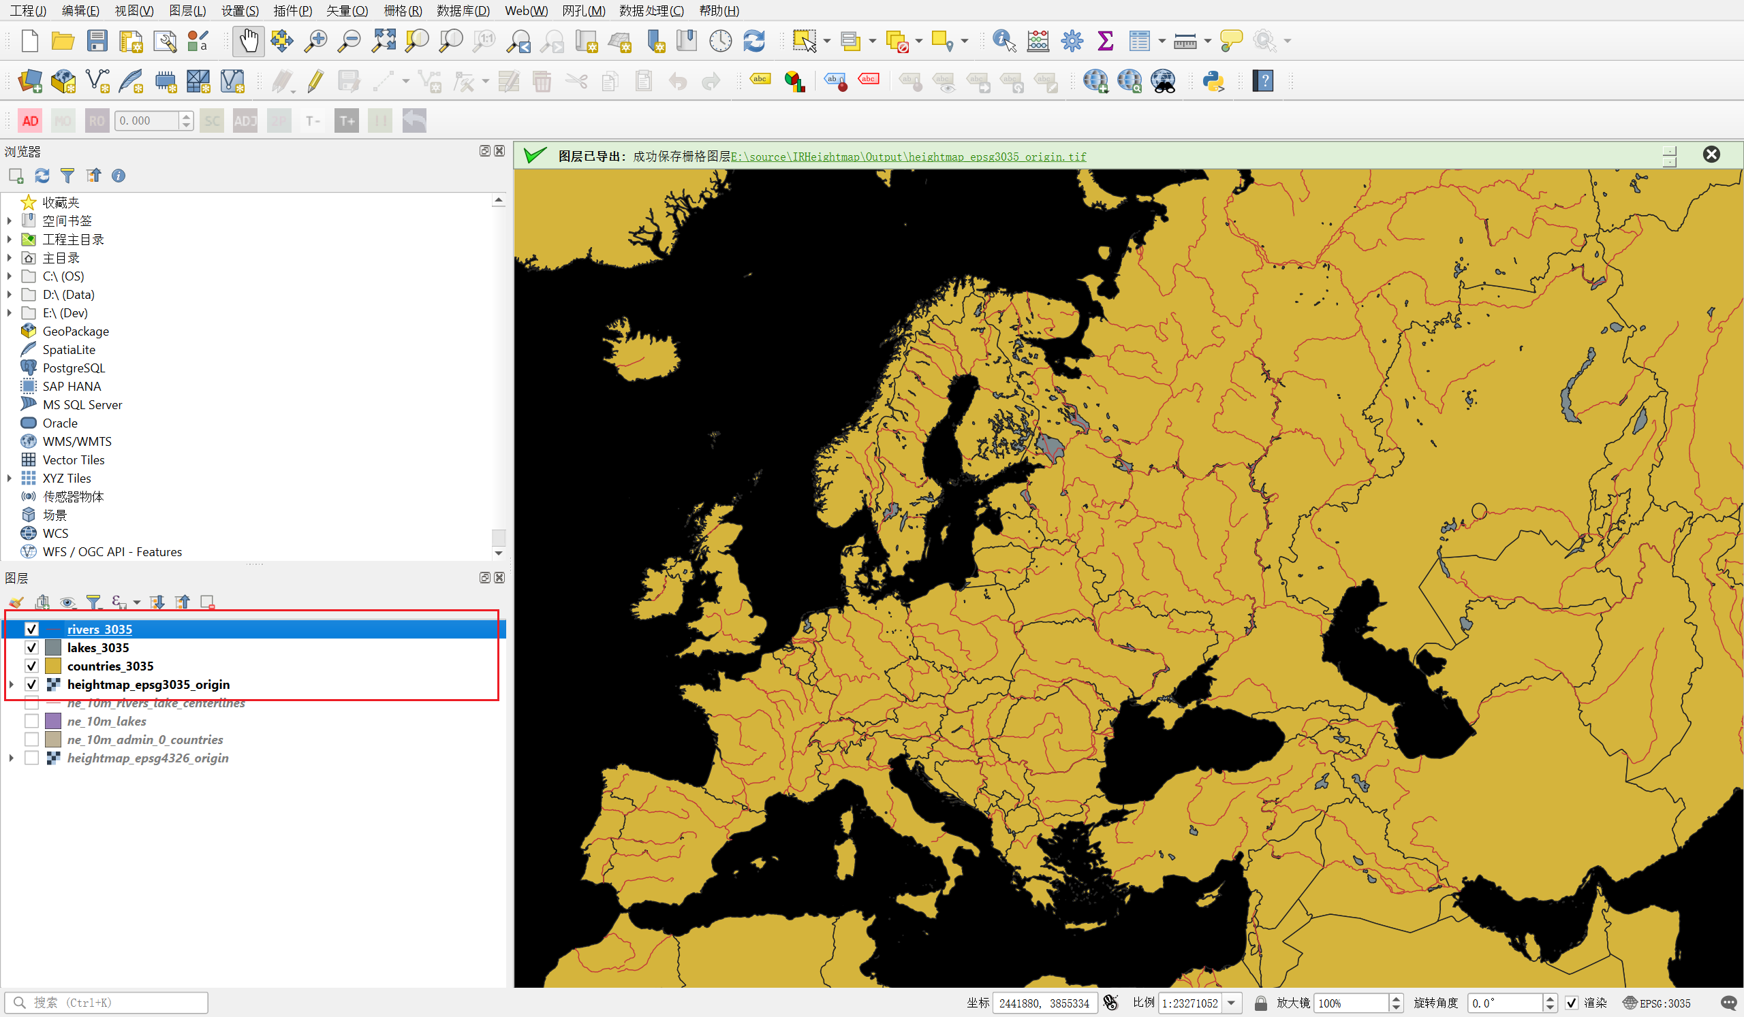Open the 图层(L) menu
The width and height of the screenshot is (1744, 1017).
tap(187, 10)
